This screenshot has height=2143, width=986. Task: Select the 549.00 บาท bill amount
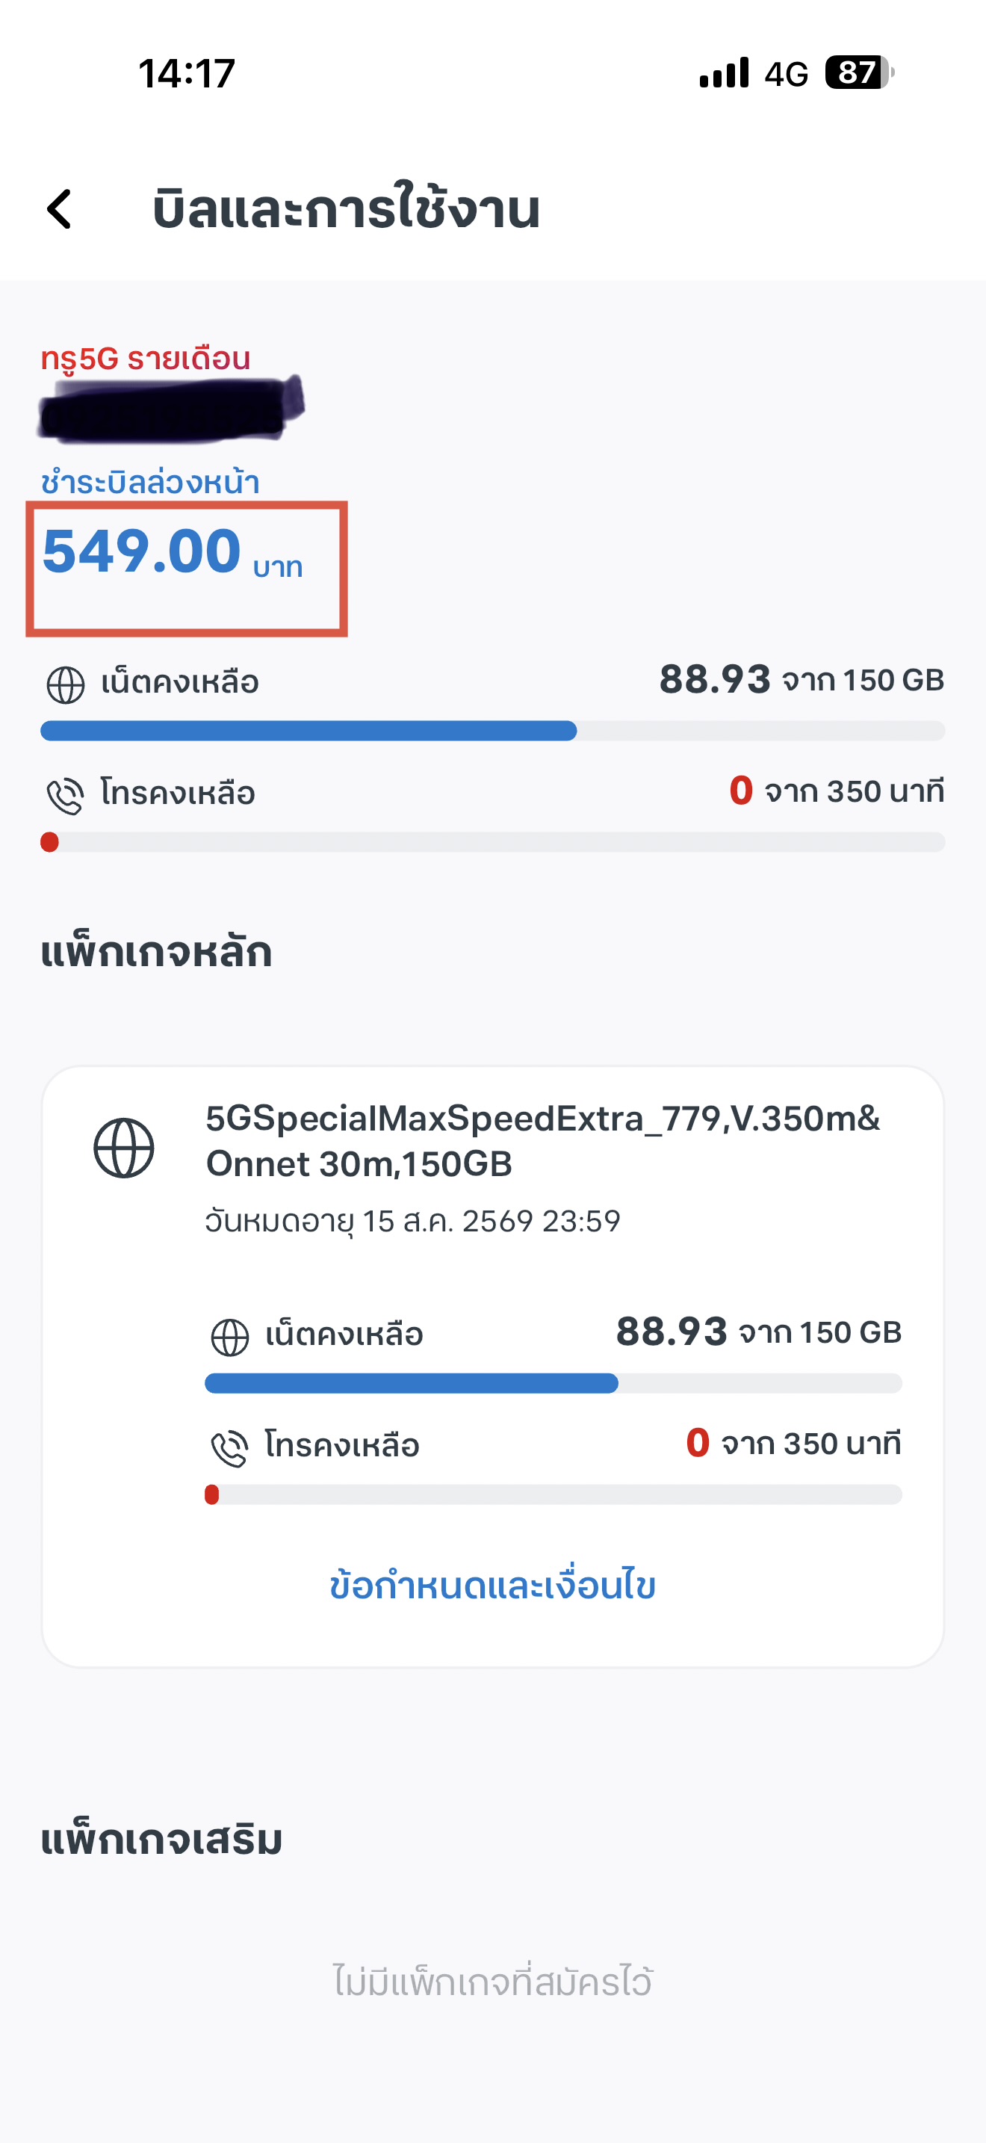[x=172, y=552]
